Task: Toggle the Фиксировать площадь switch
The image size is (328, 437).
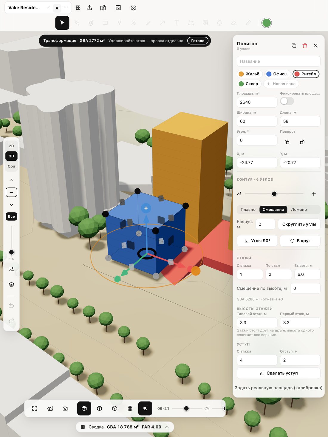Action: tap(287, 101)
